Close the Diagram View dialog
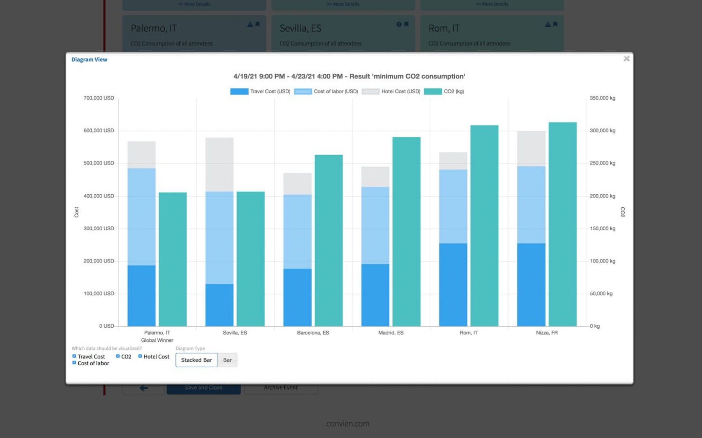 pos(626,59)
